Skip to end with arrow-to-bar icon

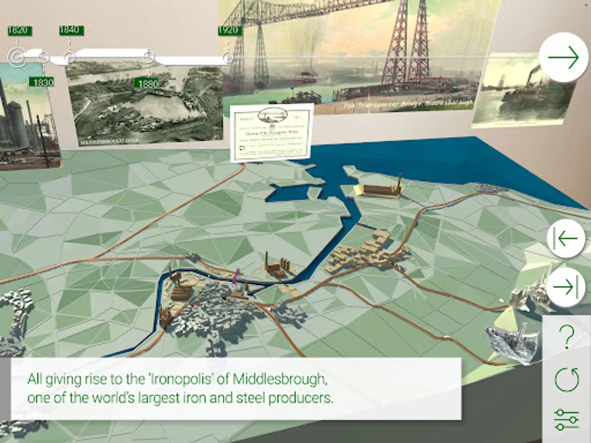point(566,287)
